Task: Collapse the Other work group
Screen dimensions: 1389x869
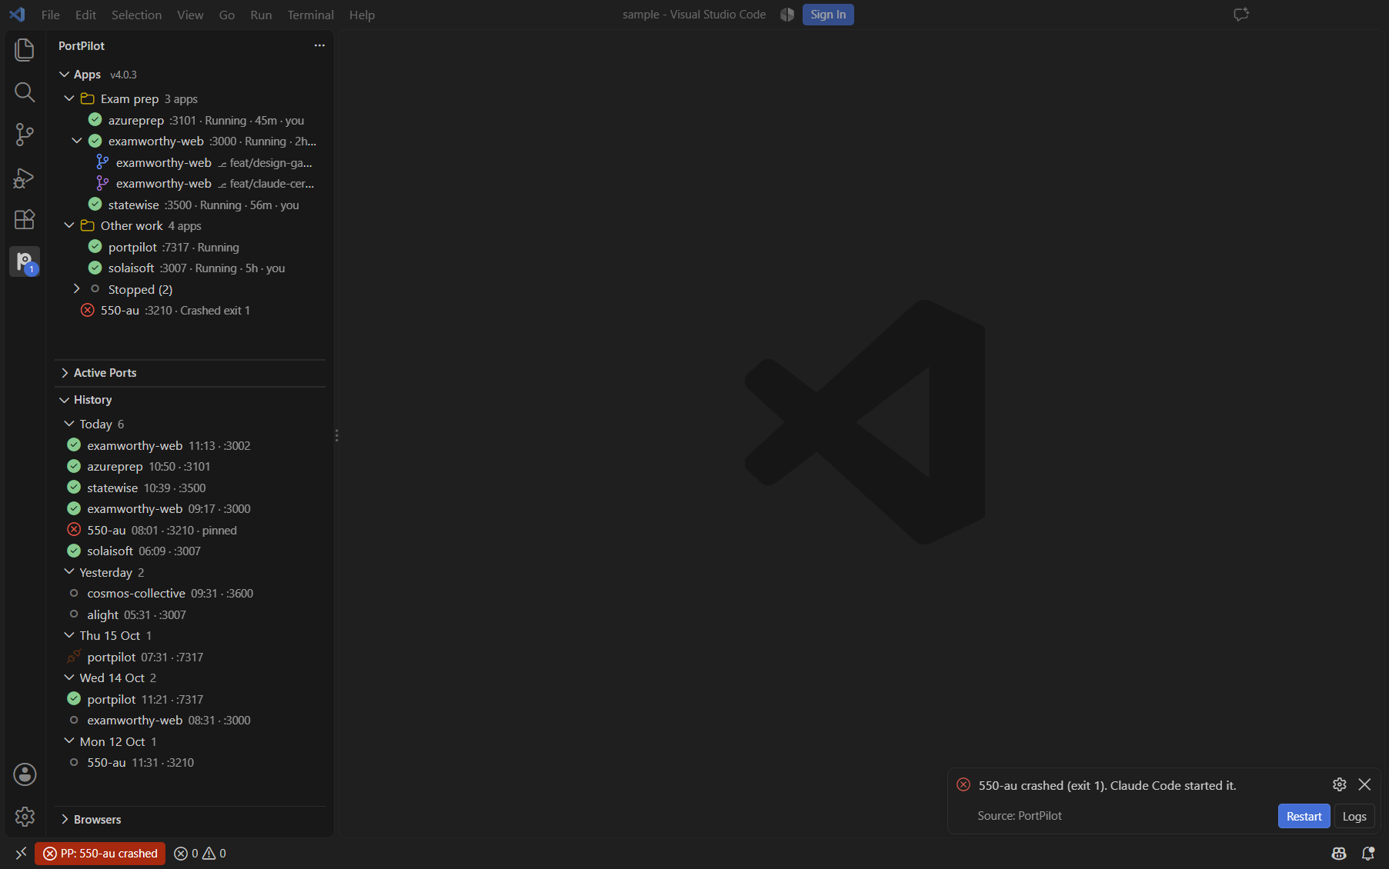Action: (69, 225)
